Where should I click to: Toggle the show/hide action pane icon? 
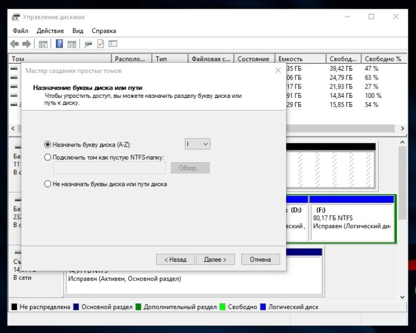72,44
